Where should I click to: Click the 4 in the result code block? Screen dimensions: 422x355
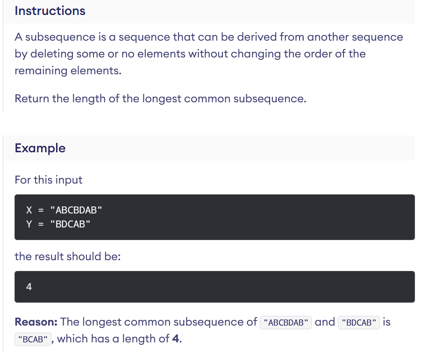tap(29, 287)
